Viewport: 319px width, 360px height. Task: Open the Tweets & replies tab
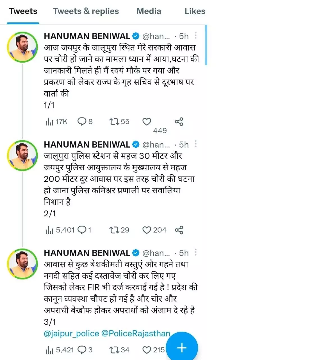click(86, 11)
